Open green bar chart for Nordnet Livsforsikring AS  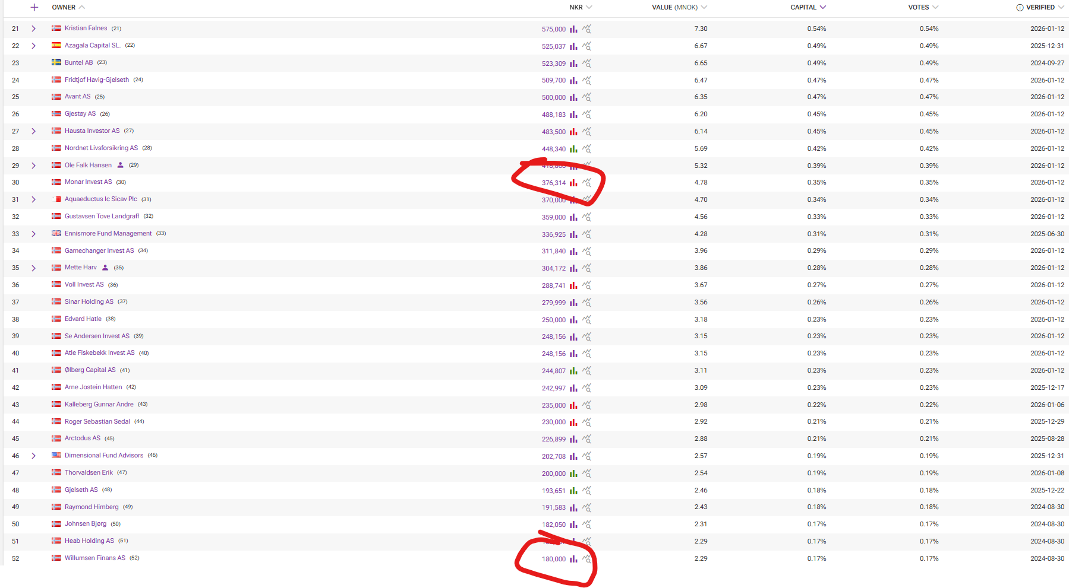click(573, 149)
